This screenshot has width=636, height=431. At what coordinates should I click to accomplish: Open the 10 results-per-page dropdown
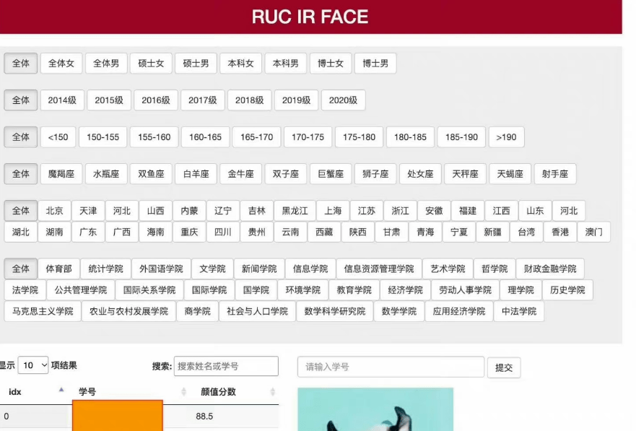(33, 365)
